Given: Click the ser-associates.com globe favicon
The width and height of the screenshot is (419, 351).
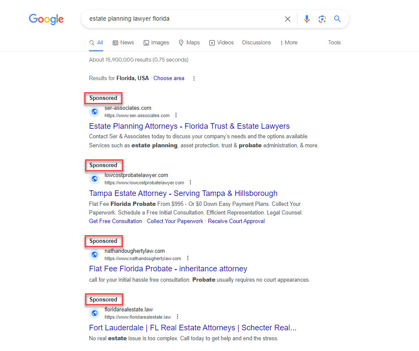Looking at the screenshot, I should (95, 112).
